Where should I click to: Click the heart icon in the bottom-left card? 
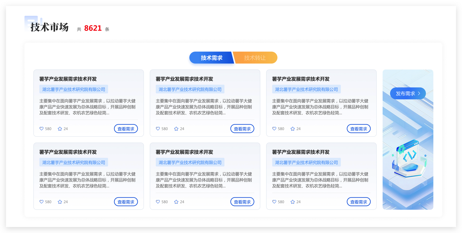pos(42,202)
